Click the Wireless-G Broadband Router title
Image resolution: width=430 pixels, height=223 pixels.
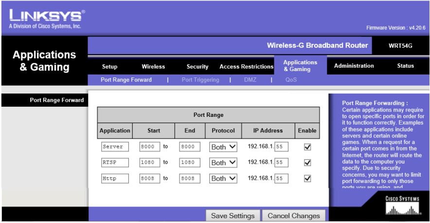317,45
